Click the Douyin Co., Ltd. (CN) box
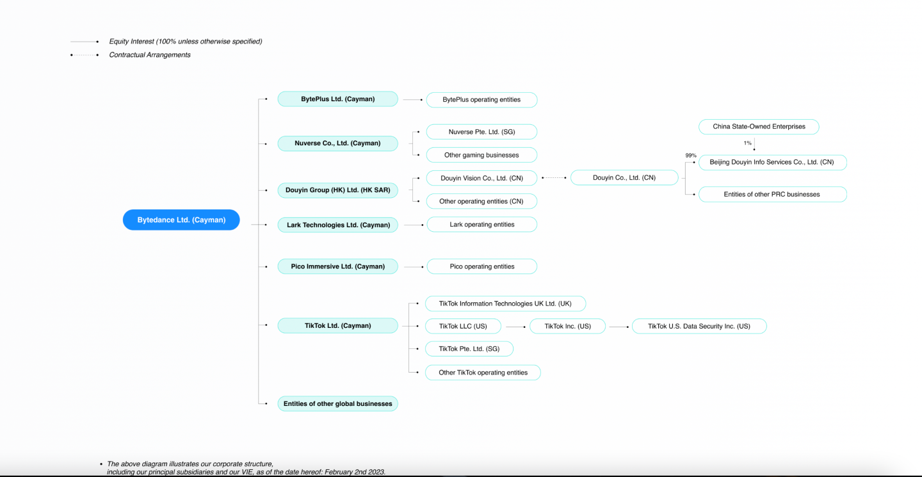The width and height of the screenshot is (922, 477). (624, 177)
